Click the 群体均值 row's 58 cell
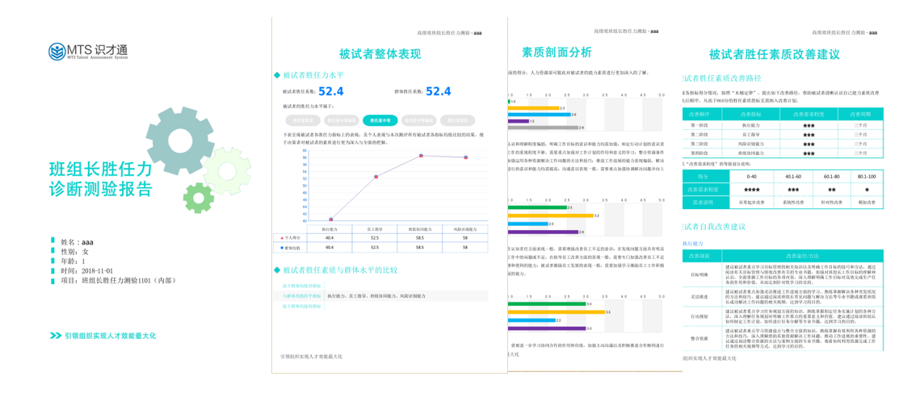The image size is (920, 410). click(x=464, y=248)
